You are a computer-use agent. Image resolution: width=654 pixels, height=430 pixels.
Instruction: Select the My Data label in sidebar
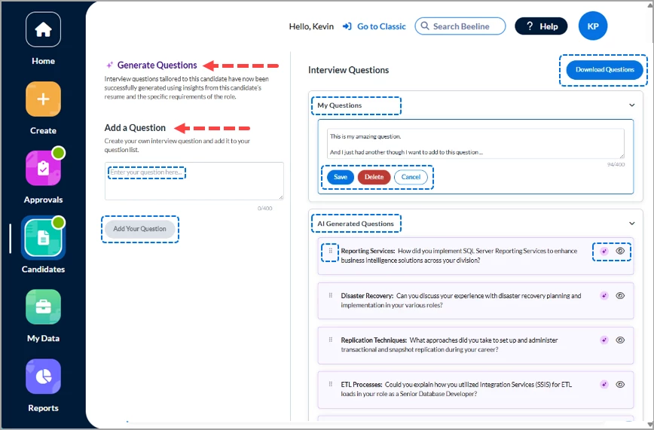(43, 338)
